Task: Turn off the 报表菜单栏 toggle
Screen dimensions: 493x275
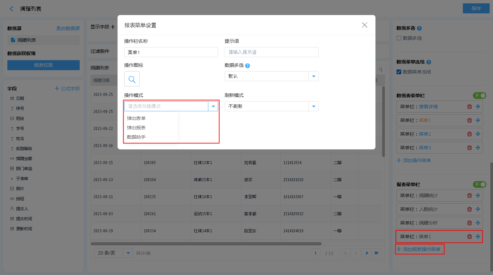Action: click(479, 184)
